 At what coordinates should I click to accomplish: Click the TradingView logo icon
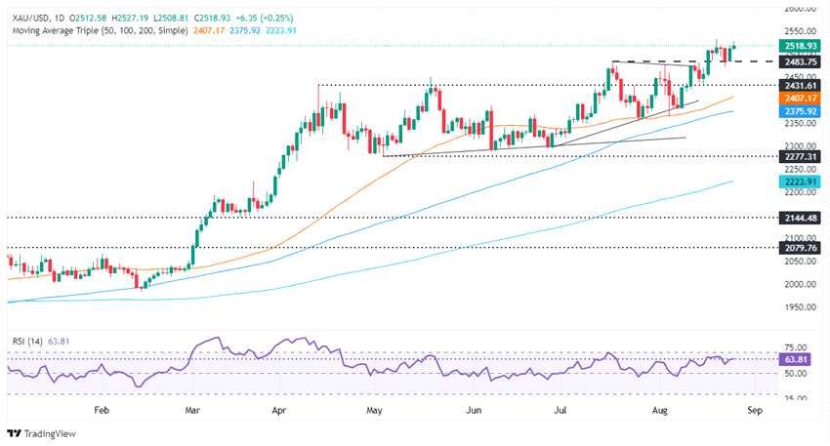pos(16,432)
